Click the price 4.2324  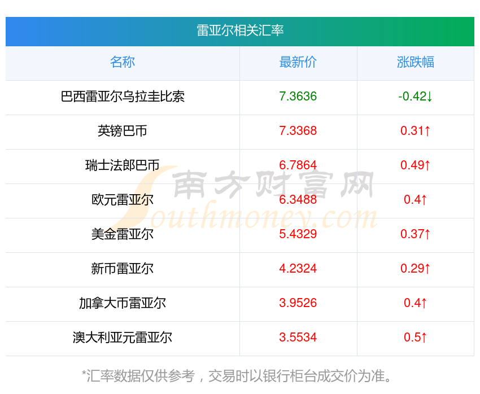(x=298, y=269)
